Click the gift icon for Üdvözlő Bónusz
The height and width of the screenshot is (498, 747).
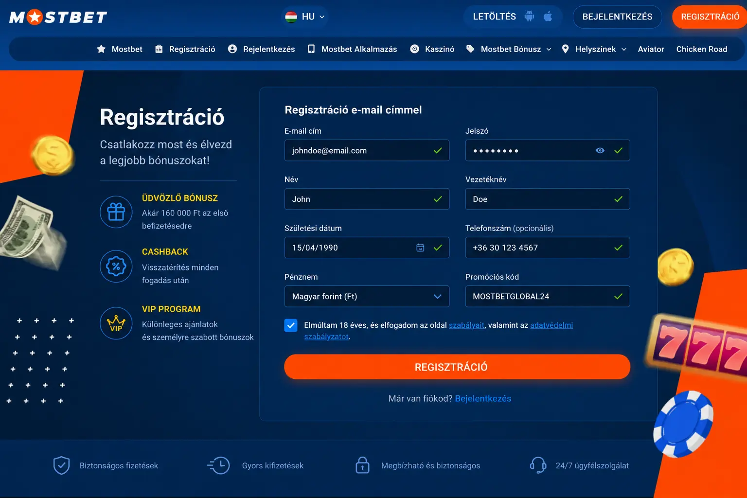point(116,212)
